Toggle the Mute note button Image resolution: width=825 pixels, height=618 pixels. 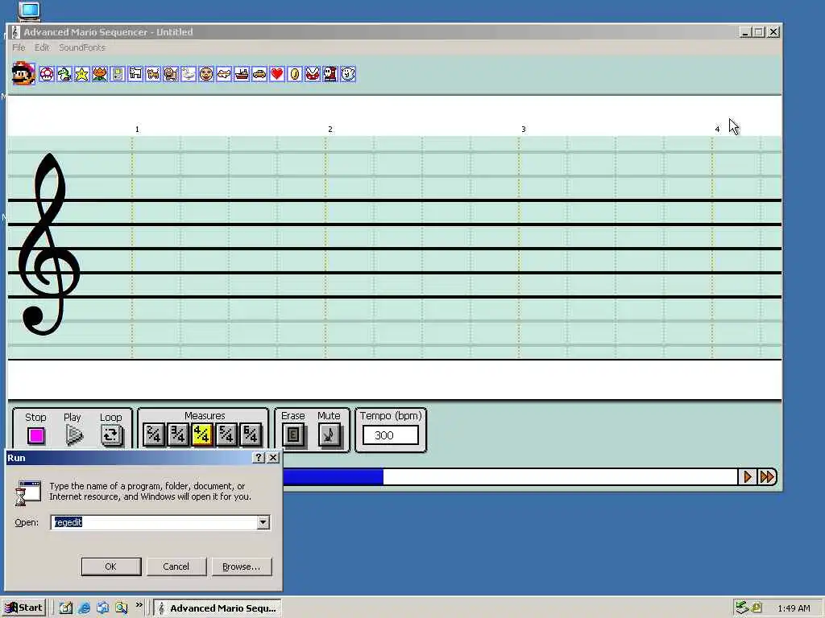[x=330, y=435]
